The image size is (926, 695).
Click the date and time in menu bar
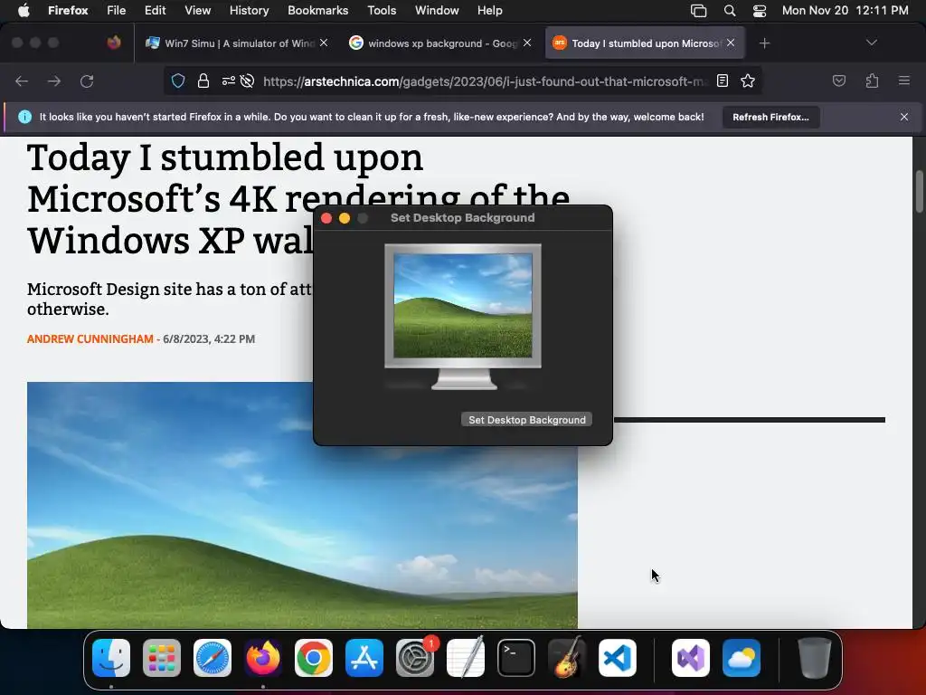tap(846, 10)
